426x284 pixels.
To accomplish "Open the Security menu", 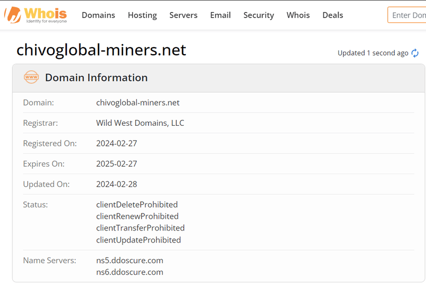I will coord(259,15).
